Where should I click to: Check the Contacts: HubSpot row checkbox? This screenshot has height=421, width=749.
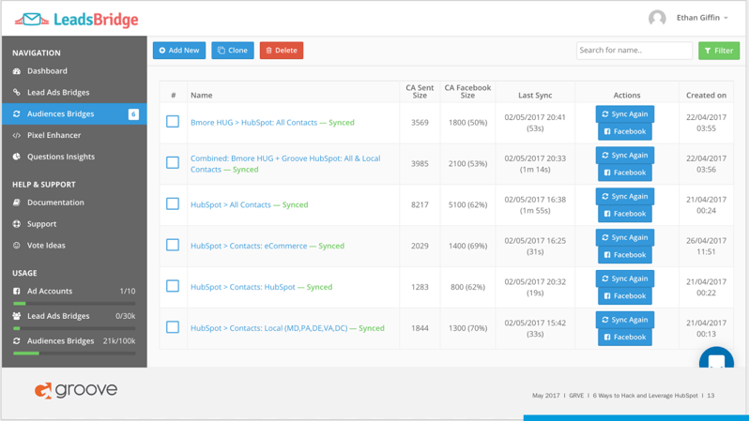pyautogui.click(x=173, y=286)
